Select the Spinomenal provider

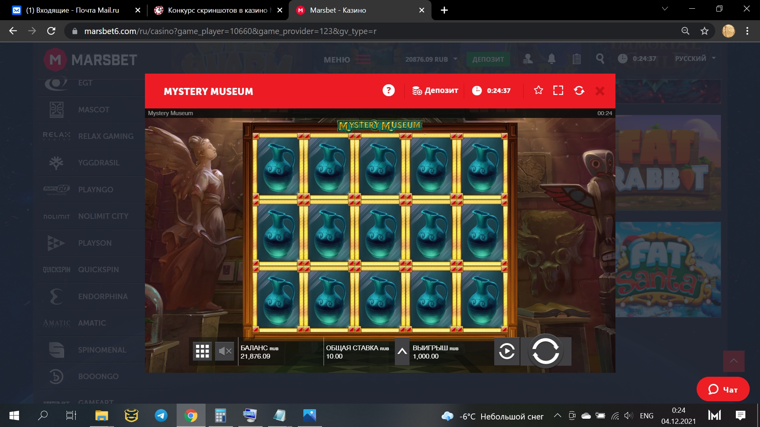pyautogui.click(x=91, y=350)
